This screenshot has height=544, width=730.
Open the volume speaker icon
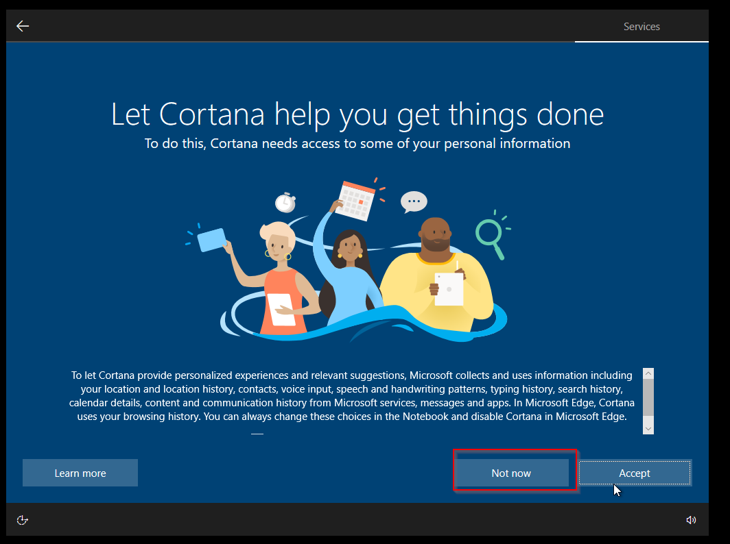tap(691, 520)
